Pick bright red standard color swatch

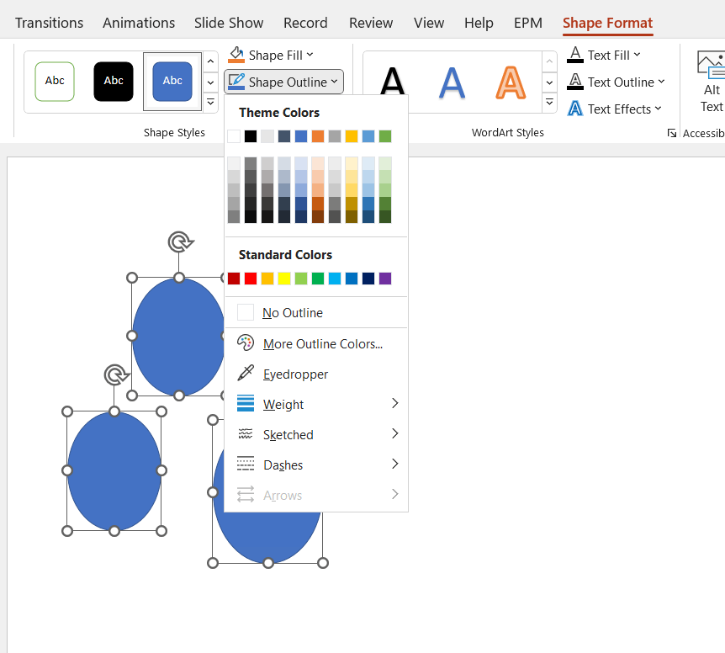(x=251, y=279)
